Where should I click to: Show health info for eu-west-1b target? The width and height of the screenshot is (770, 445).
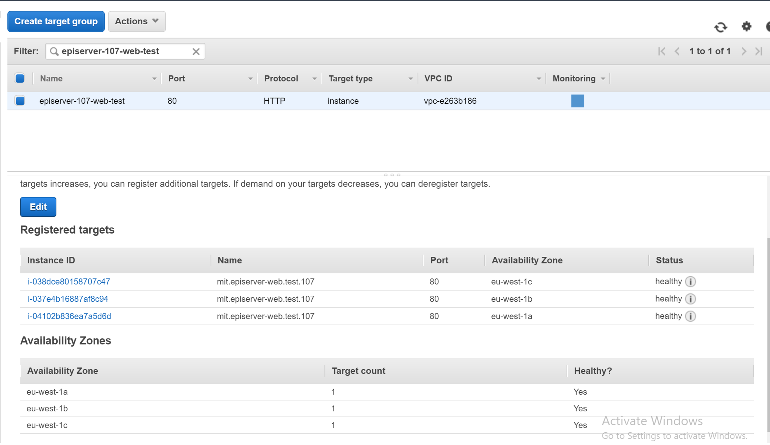pos(690,299)
